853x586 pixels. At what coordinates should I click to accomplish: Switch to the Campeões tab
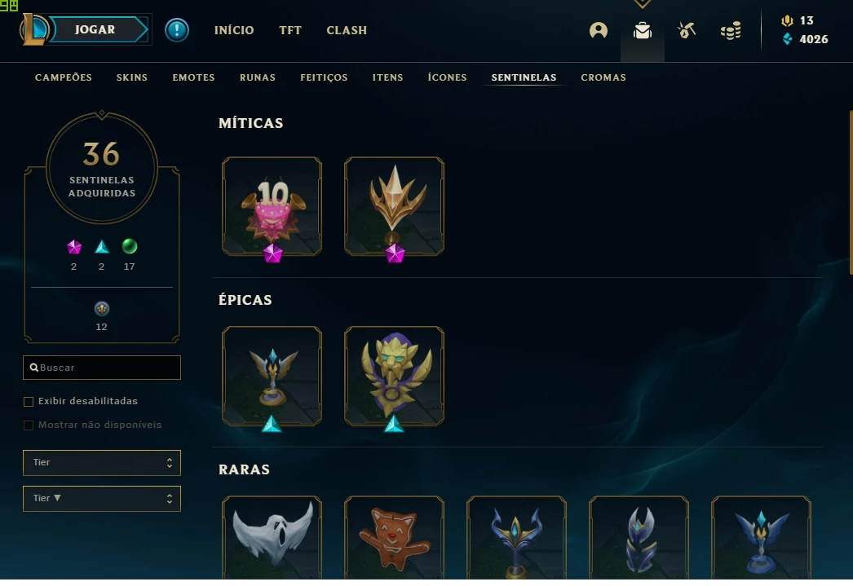(63, 77)
